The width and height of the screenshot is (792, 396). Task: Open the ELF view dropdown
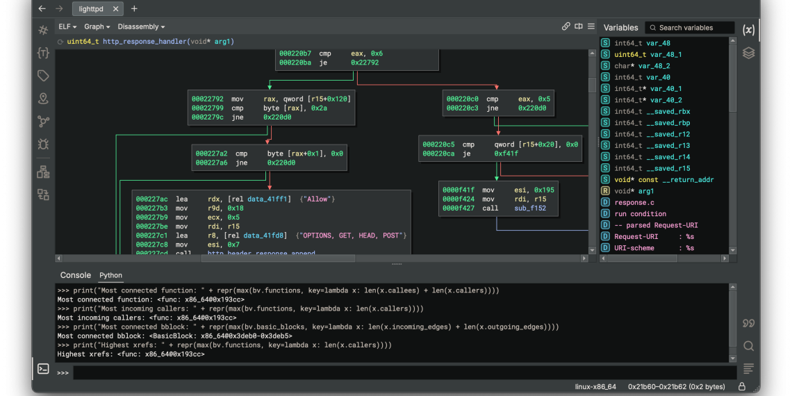67,27
